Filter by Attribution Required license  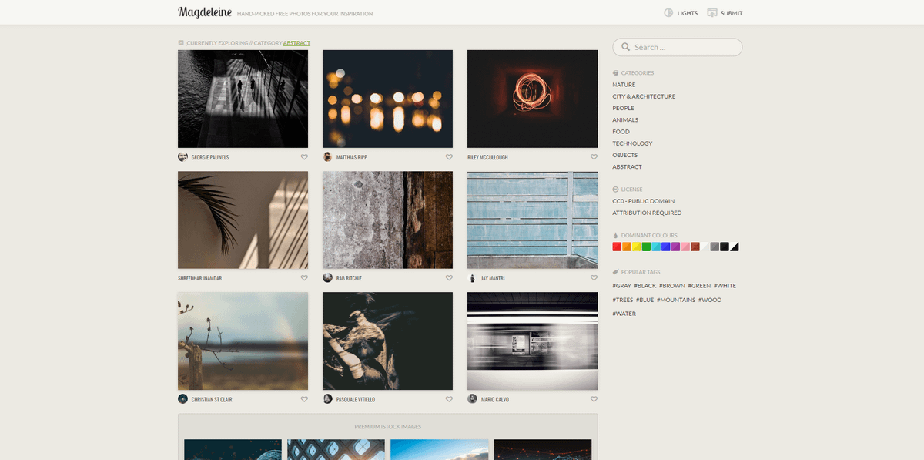[647, 213]
